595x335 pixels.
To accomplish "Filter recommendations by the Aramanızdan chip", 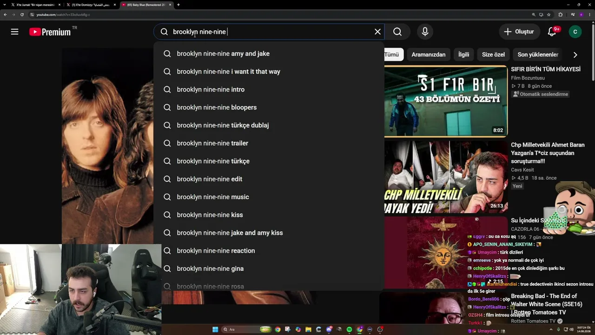I will tap(428, 54).
